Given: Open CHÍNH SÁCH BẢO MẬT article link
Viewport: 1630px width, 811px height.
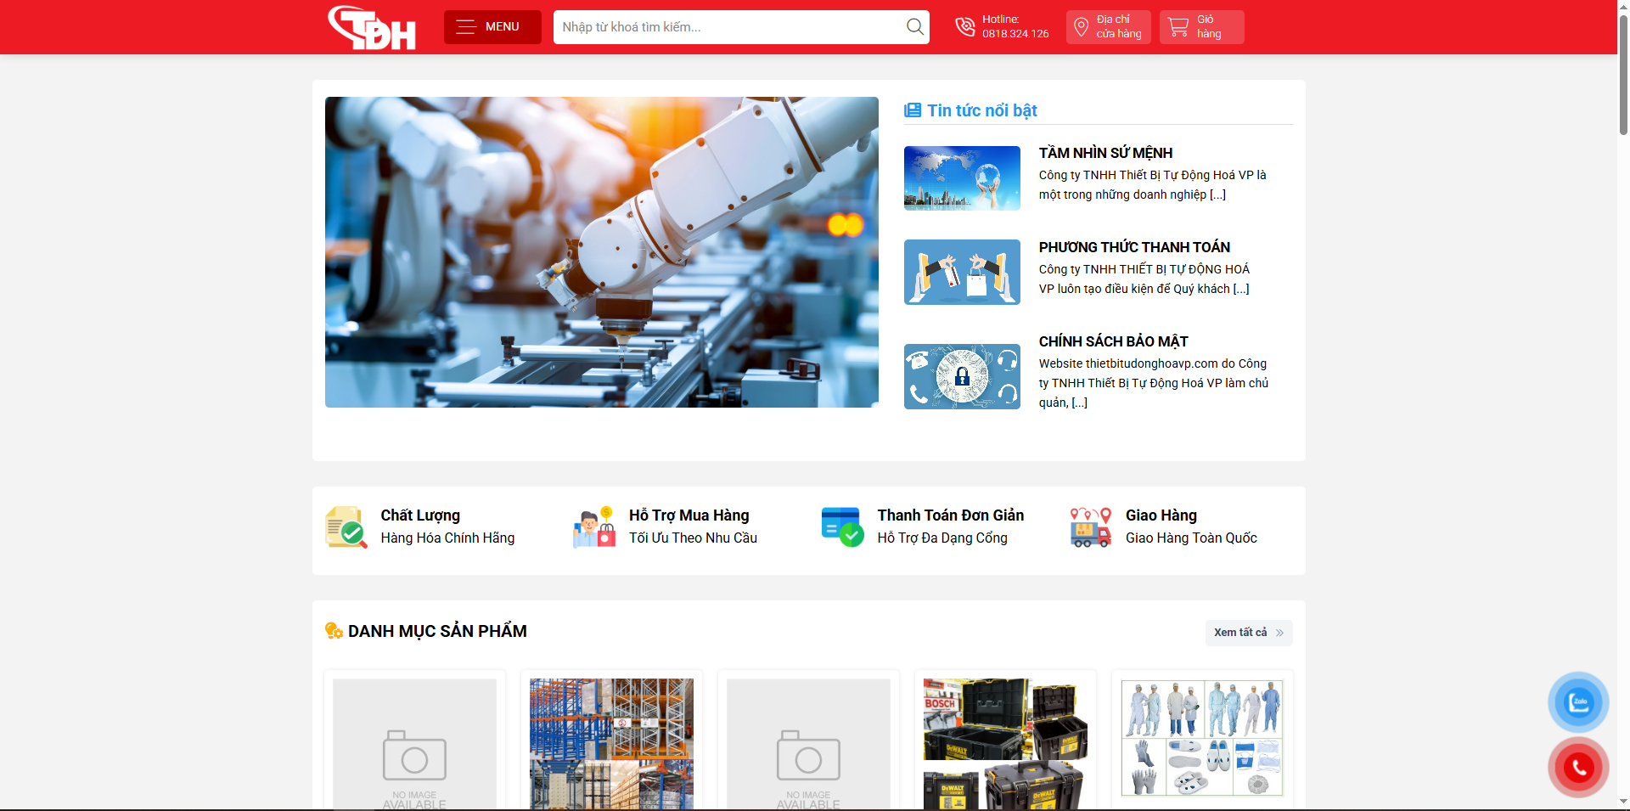Looking at the screenshot, I should coord(1113,341).
